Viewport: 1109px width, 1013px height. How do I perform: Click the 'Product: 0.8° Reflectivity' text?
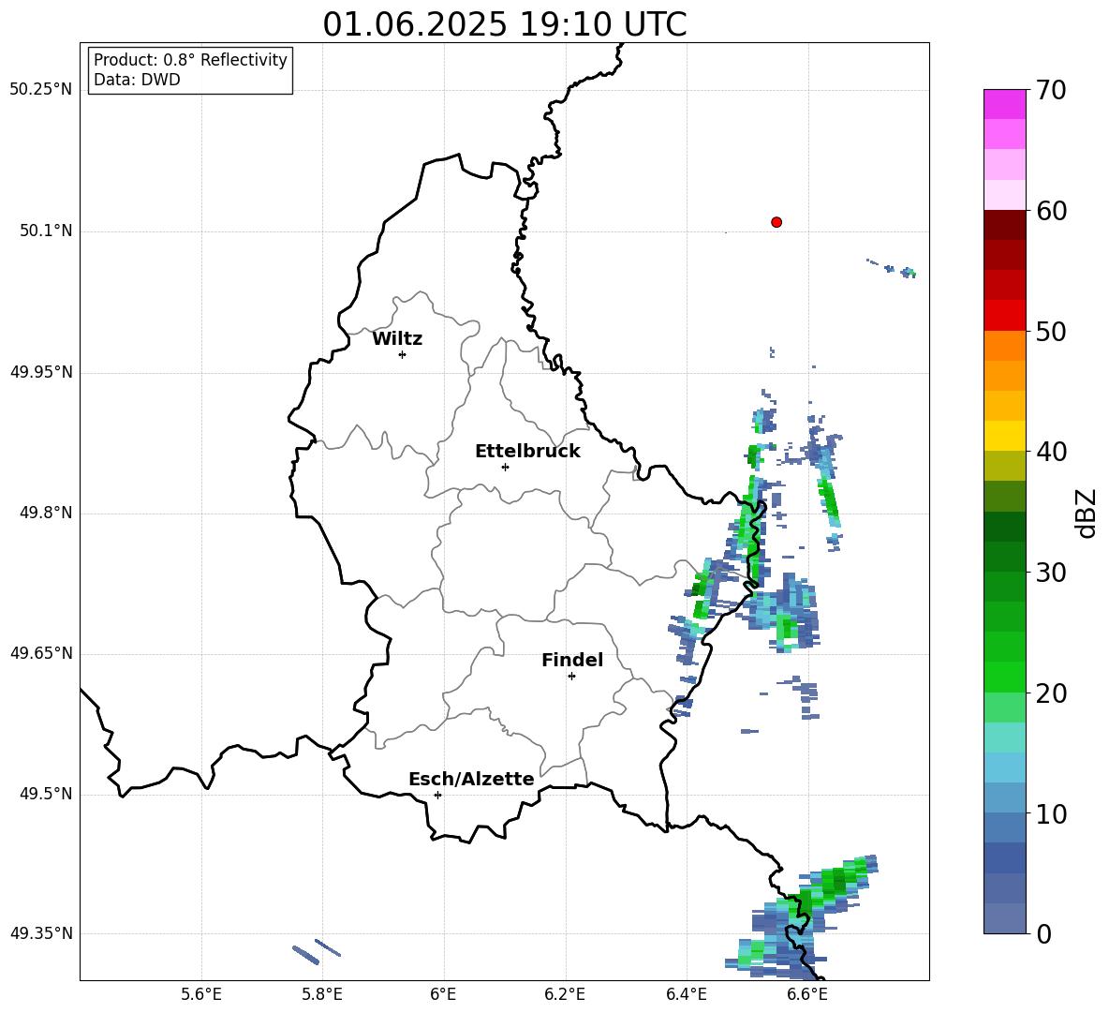(190, 60)
